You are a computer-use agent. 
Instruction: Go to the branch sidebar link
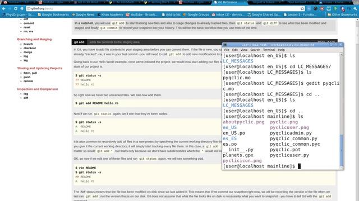point(28,44)
